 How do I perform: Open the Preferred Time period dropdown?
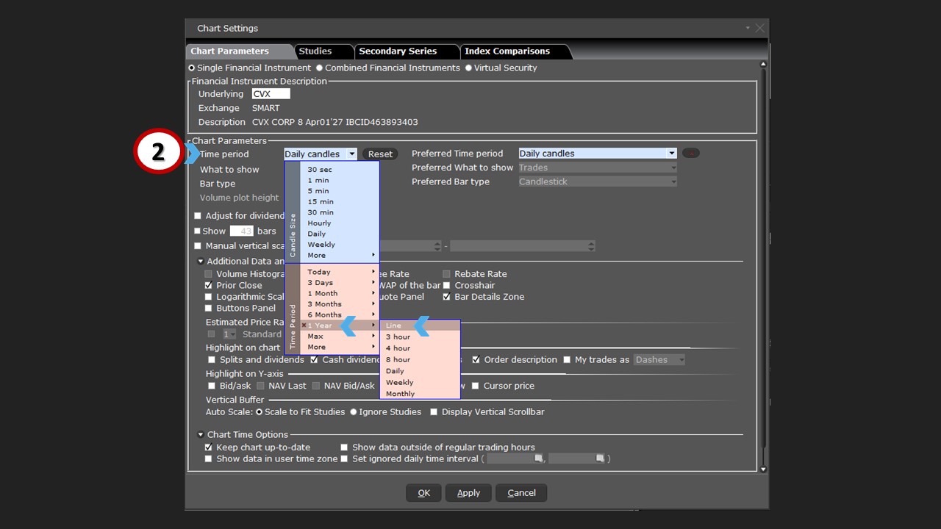671,154
